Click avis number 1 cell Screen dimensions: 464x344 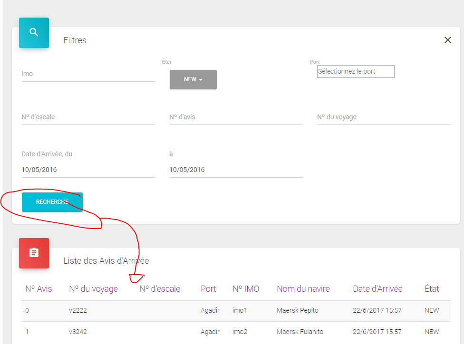(27, 332)
